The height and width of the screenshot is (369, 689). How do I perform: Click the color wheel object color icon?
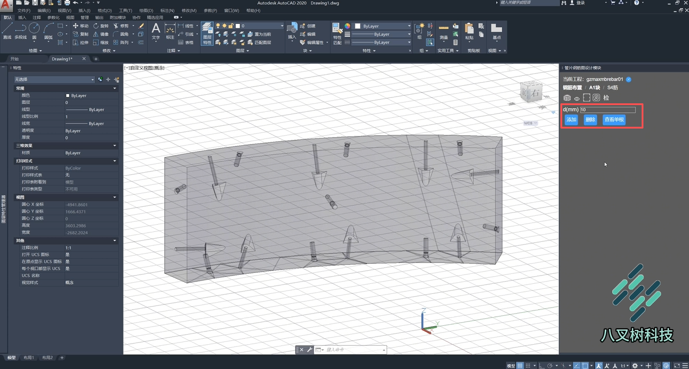click(x=347, y=26)
